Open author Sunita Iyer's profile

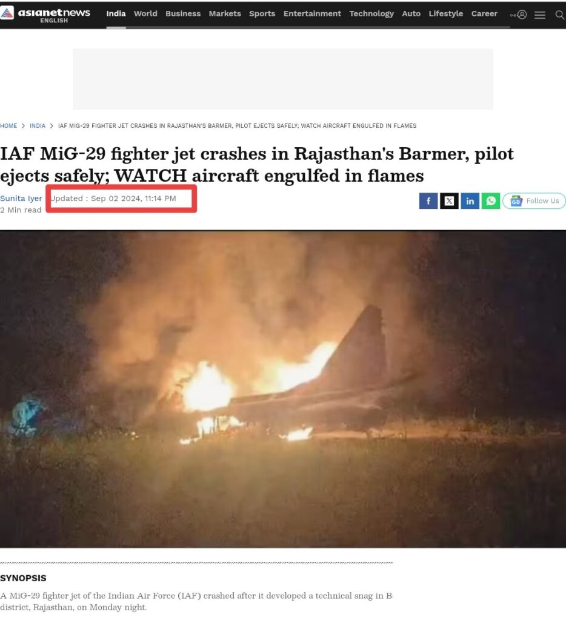pyautogui.click(x=21, y=199)
